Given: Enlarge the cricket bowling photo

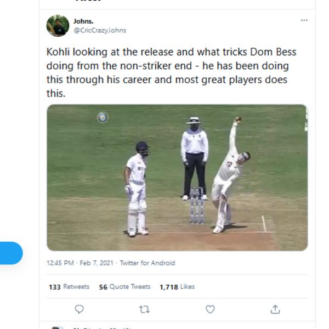Looking at the screenshot, I should click(x=177, y=177).
